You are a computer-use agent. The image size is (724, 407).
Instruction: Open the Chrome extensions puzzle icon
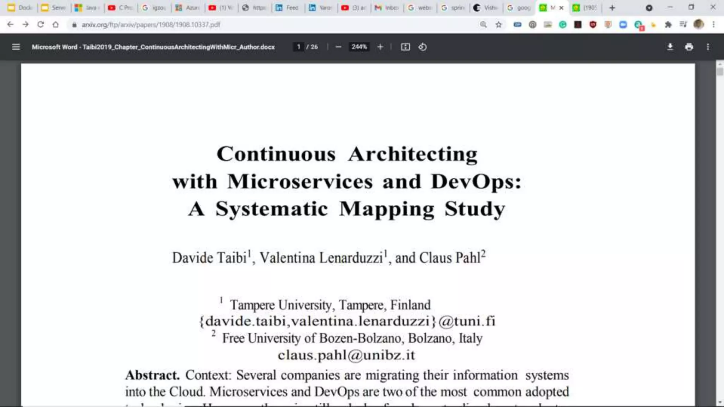tap(668, 24)
